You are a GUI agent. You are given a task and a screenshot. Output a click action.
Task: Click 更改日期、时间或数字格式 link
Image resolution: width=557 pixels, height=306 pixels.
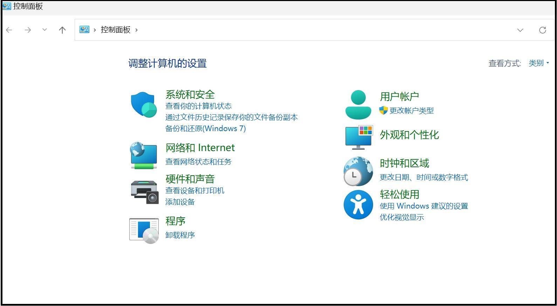pos(424,177)
